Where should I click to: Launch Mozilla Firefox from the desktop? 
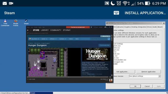pyautogui.click(x=16, y=23)
